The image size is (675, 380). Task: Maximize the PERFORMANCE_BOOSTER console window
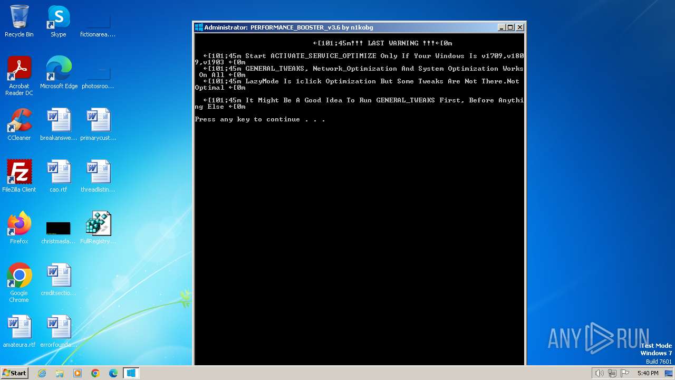[x=510, y=27]
